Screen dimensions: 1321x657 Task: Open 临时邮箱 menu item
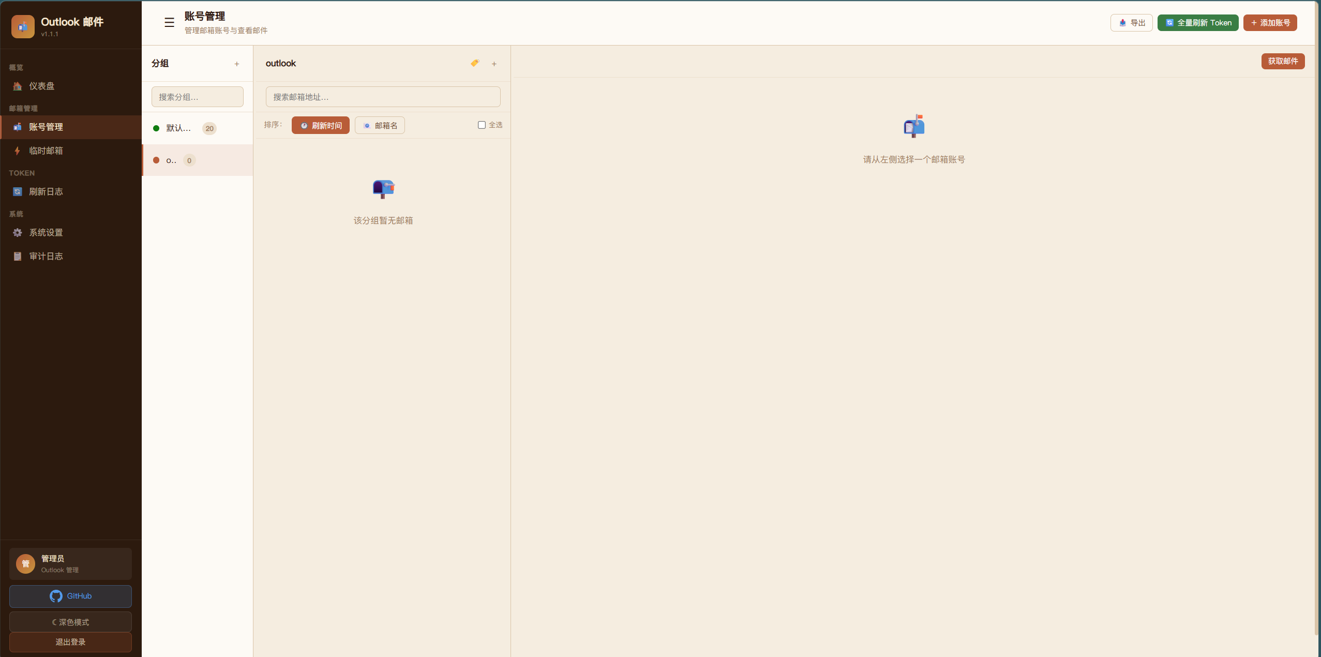click(46, 151)
